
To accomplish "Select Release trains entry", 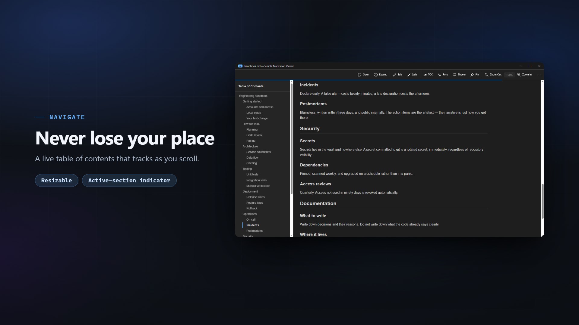I will [x=255, y=197].
